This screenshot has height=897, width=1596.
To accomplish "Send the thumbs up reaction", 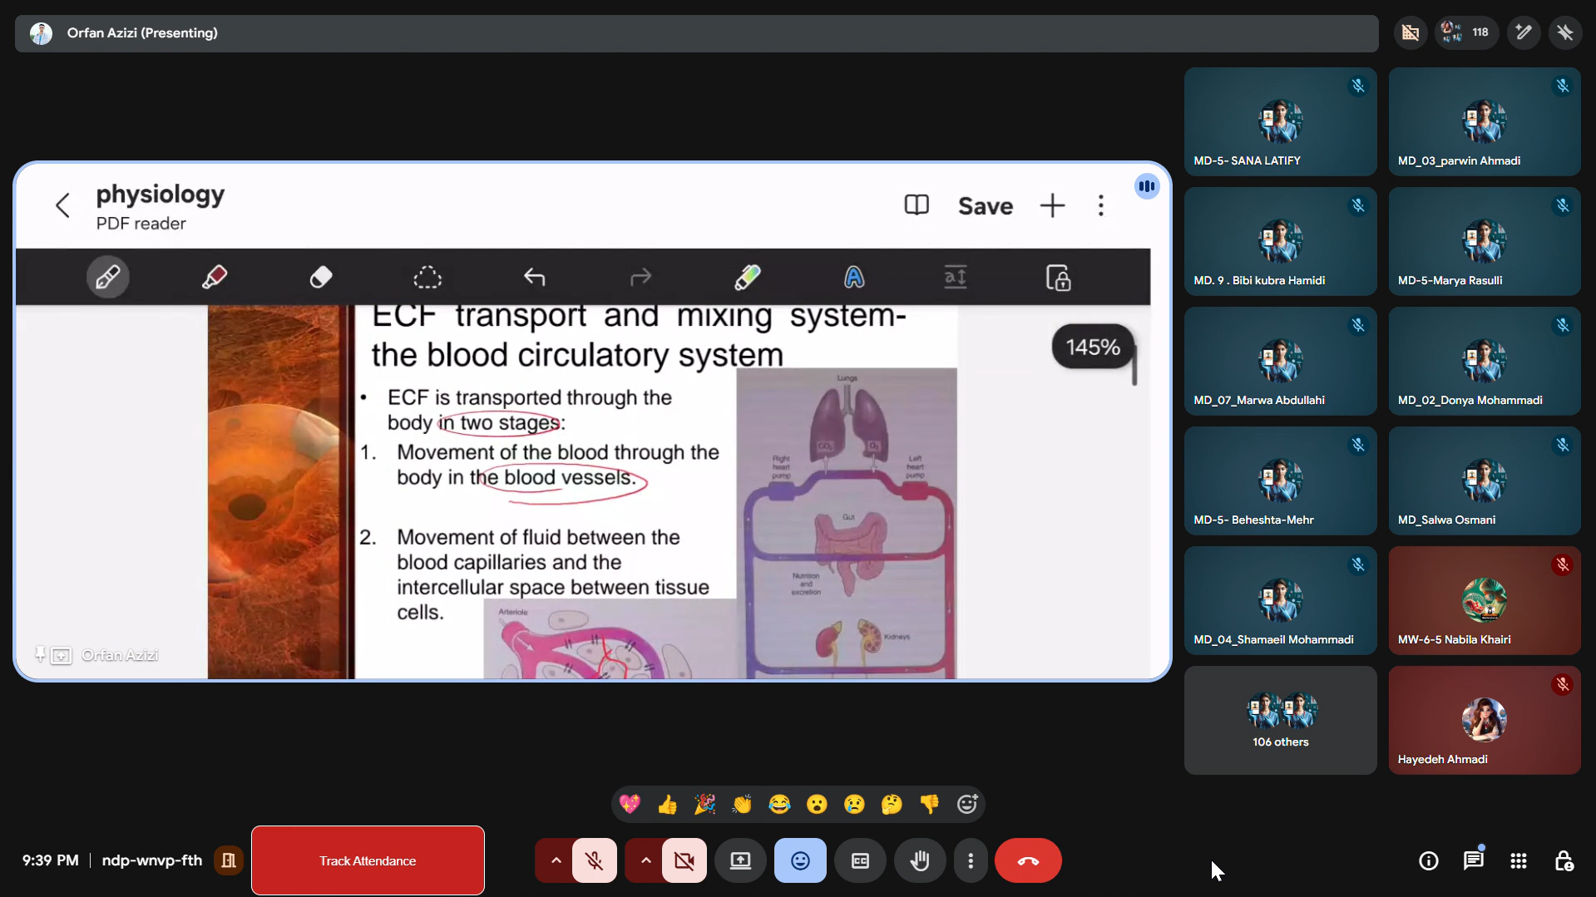I will pyautogui.click(x=667, y=804).
